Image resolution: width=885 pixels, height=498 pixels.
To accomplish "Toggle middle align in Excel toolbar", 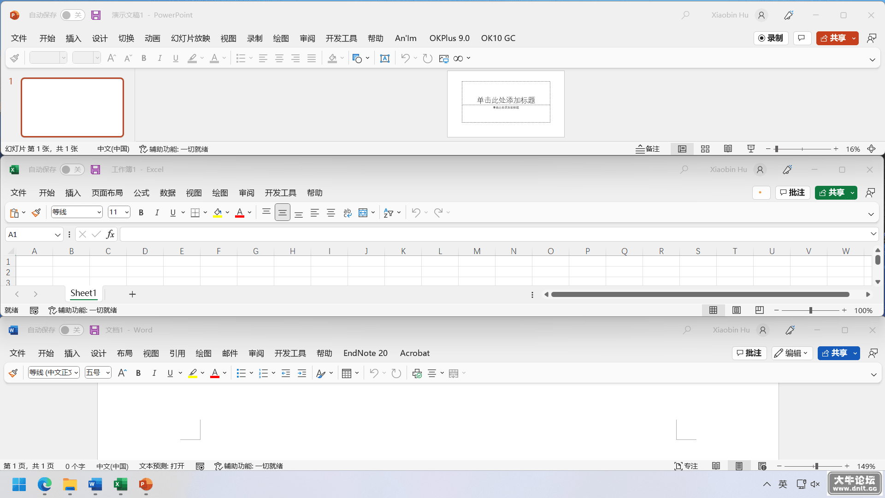I will (x=283, y=213).
